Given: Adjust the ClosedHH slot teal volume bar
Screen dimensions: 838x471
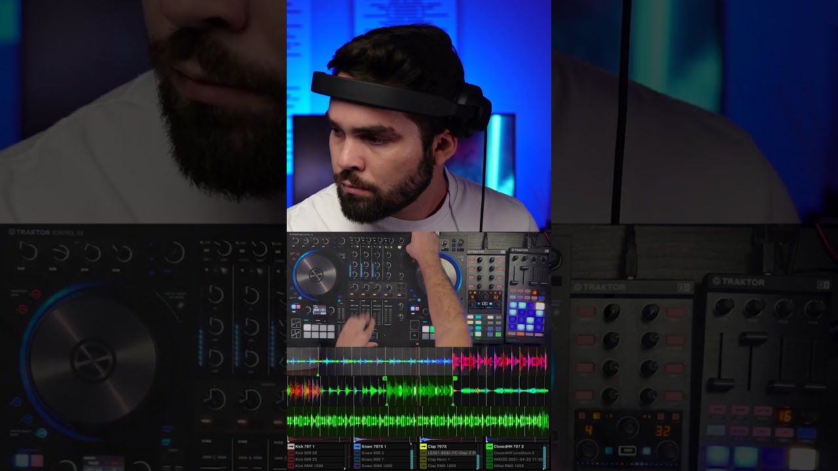Looking at the screenshot, I should pos(545,458).
